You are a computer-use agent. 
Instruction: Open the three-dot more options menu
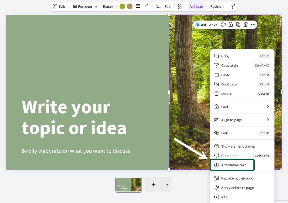(x=253, y=25)
